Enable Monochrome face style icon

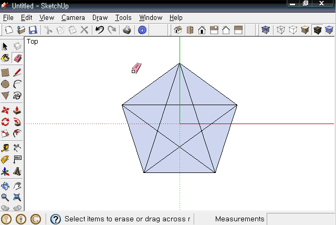coord(329,30)
